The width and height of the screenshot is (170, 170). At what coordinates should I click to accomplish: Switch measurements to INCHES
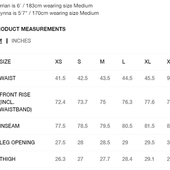(21, 41)
